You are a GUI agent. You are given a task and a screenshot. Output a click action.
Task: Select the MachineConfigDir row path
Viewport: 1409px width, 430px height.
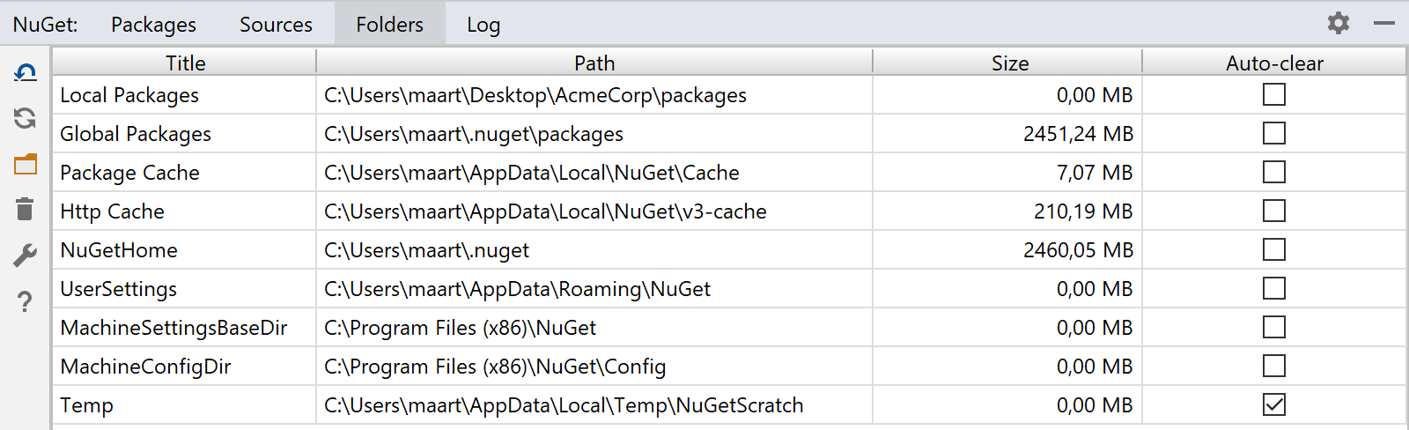click(495, 367)
